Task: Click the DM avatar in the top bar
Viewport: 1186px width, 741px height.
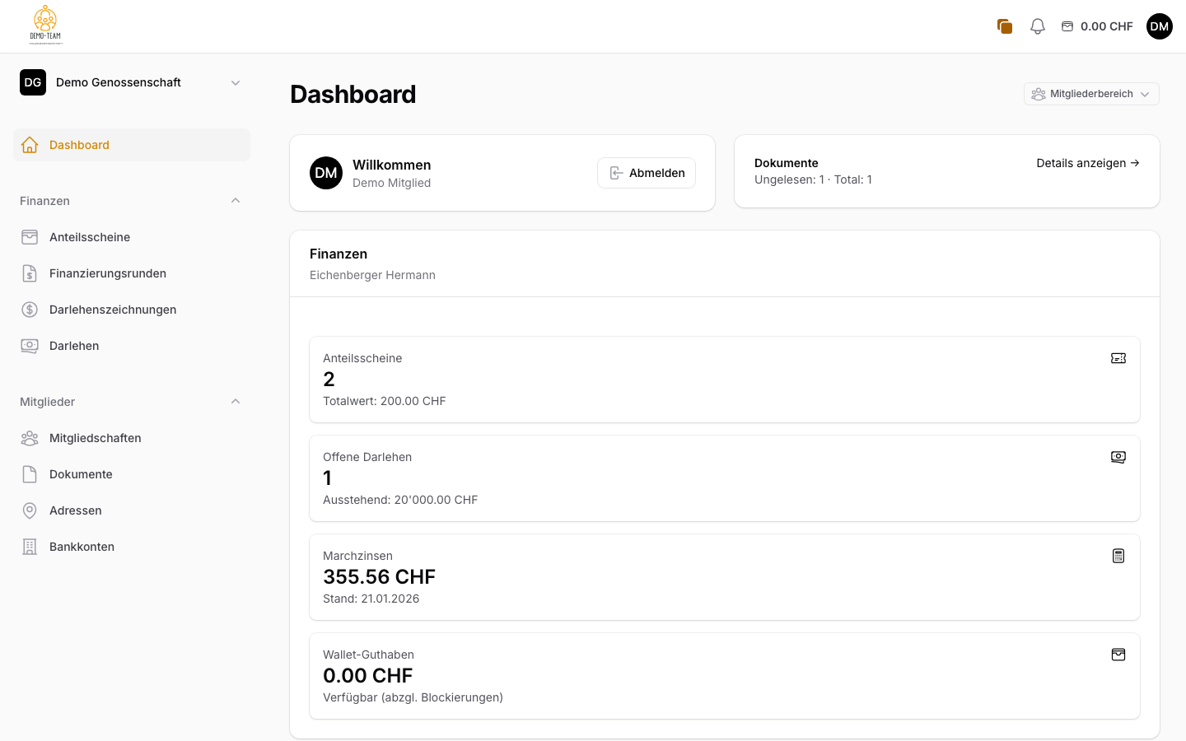Action: coord(1159,26)
